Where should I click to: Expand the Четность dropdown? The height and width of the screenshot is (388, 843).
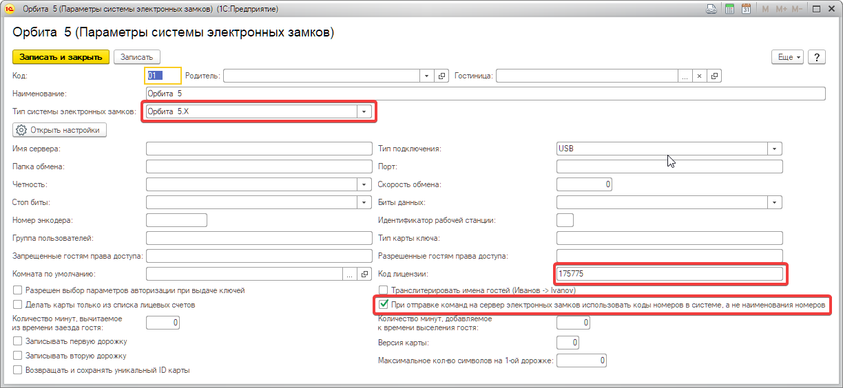(x=364, y=184)
